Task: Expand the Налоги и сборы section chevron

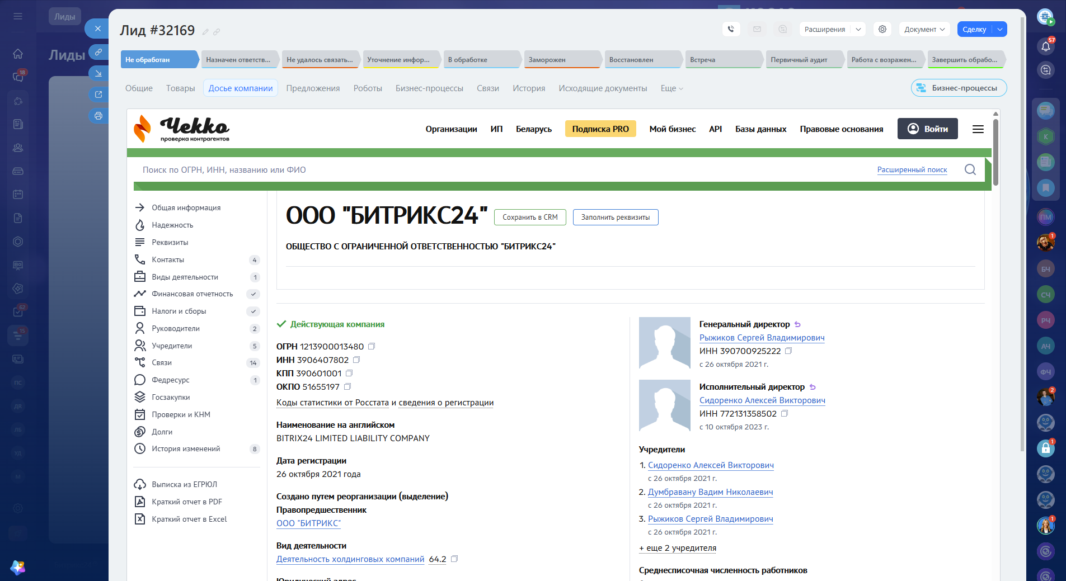Action: 253,311
